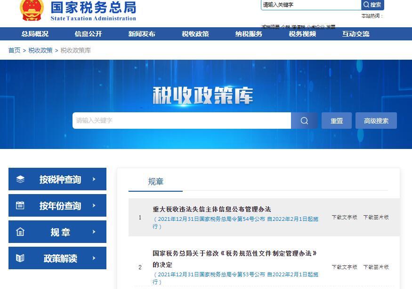
Task: Click the book icon beside 政策解读
Action: tap(20, 258)
